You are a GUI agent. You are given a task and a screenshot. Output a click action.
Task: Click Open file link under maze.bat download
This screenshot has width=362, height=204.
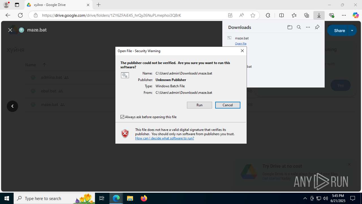tap(241, 44)
